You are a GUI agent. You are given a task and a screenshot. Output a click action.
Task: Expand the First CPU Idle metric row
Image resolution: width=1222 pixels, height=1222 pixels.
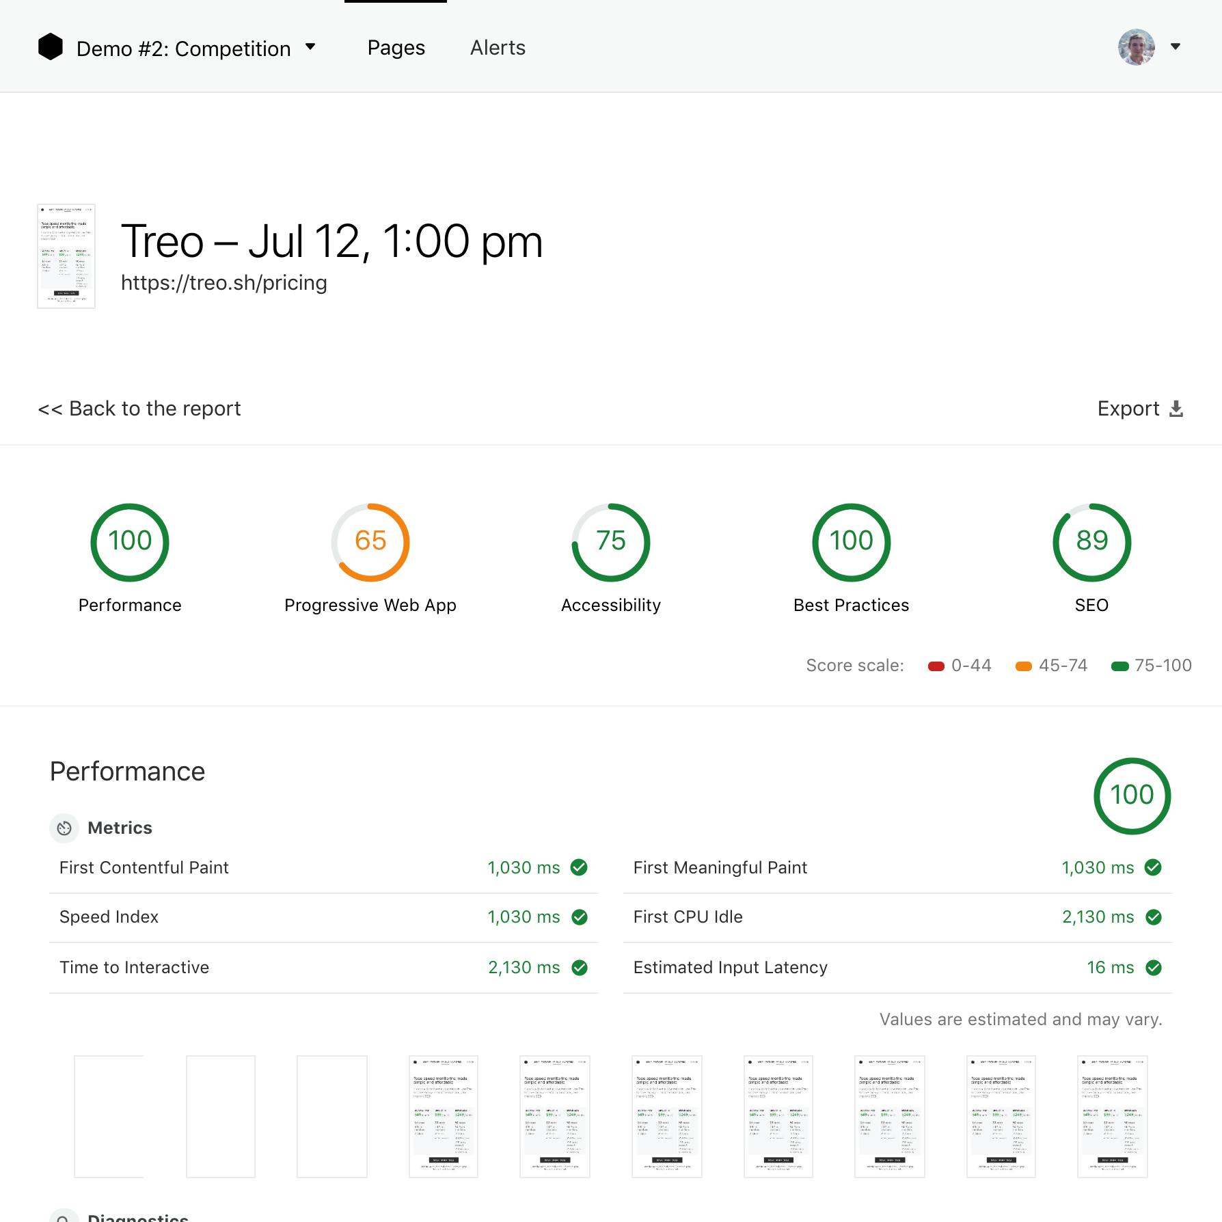coord(898,918)
